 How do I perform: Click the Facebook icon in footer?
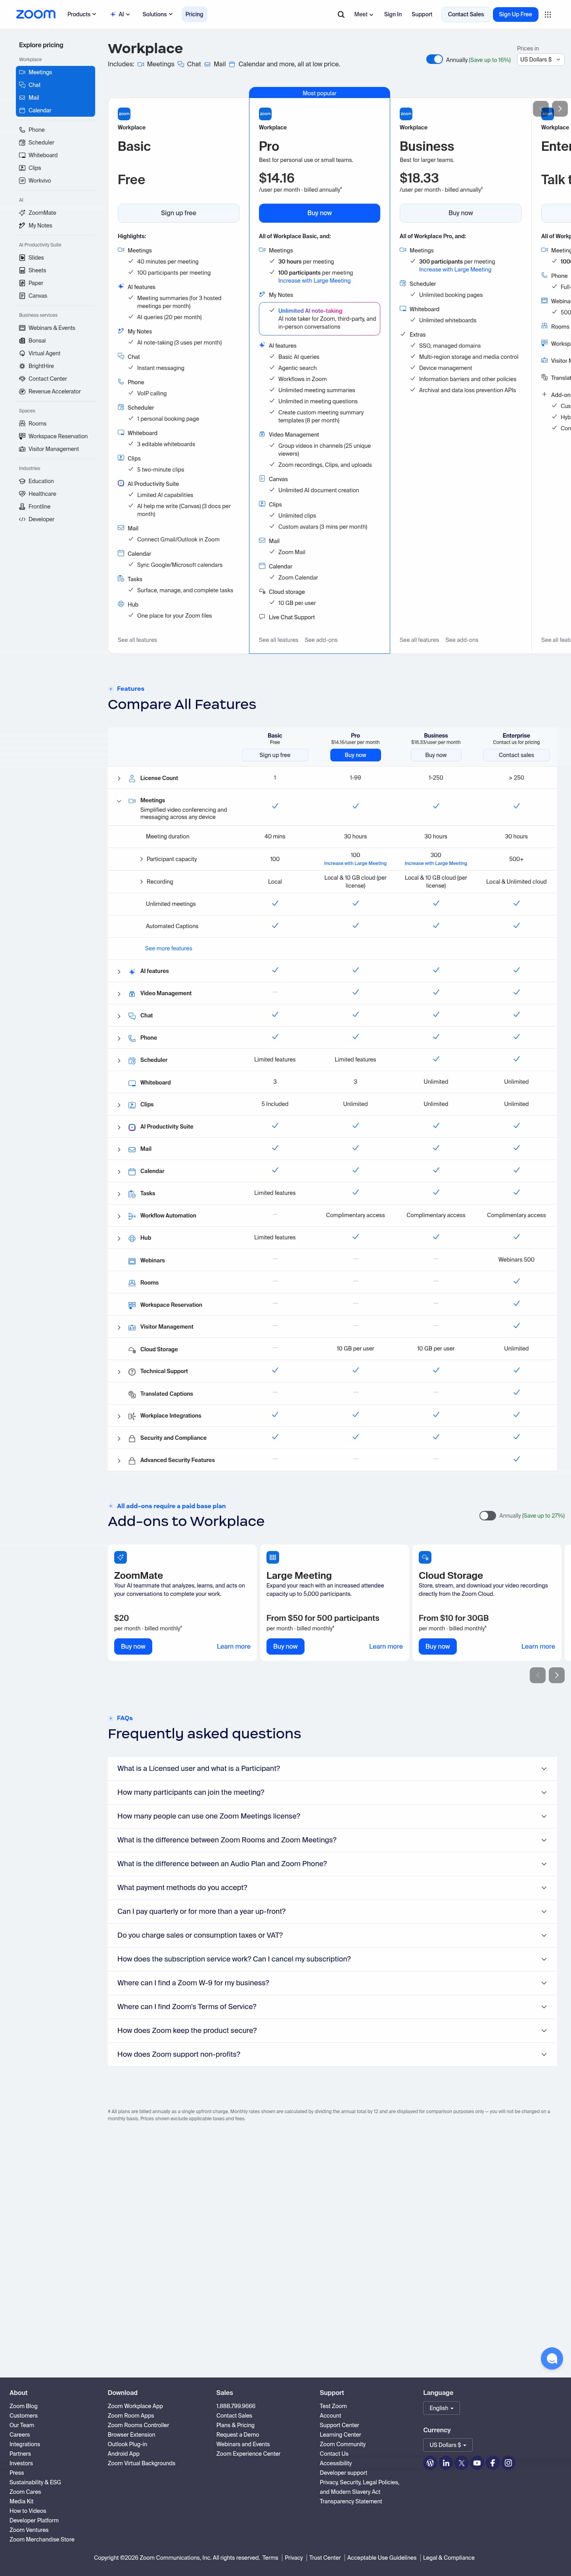click(492, 2463)
